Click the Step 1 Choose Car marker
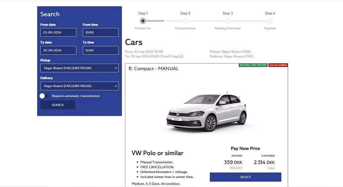Screen dimensions: 343x187 143,21
